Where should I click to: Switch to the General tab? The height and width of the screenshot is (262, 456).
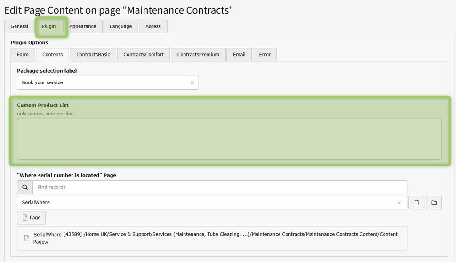(x=20, y=26)
